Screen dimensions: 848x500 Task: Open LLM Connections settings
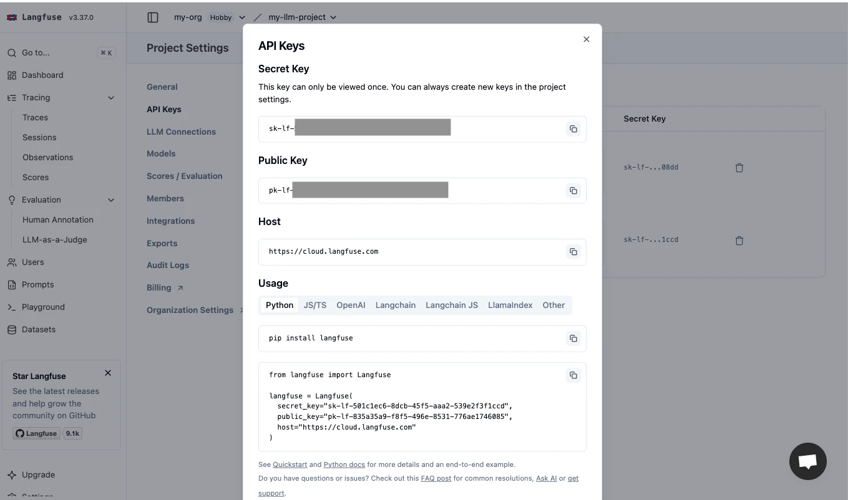(181, 132)
